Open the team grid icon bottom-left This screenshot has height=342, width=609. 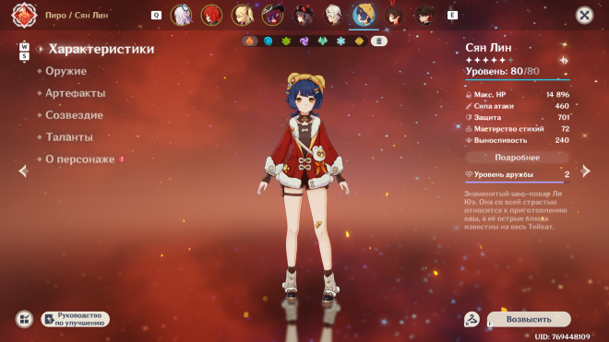click(25, 319)
